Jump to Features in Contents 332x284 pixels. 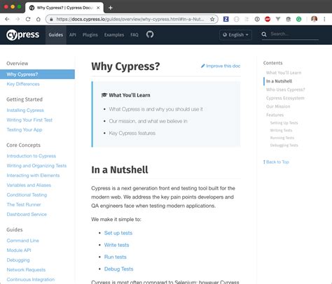(275, 115)
